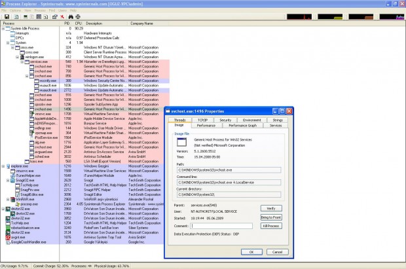This screenshot has width=406, height=269.
Task: Click the red X Kill Process icon
Action: pyautogui.click(x=62, y=17)
